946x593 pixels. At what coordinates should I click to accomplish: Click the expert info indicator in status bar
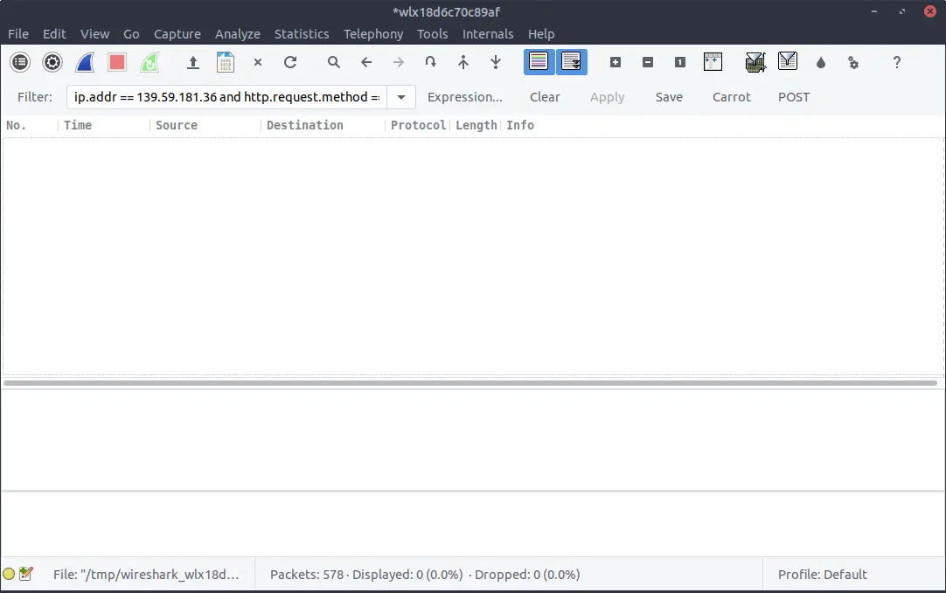tap(9, 575)
